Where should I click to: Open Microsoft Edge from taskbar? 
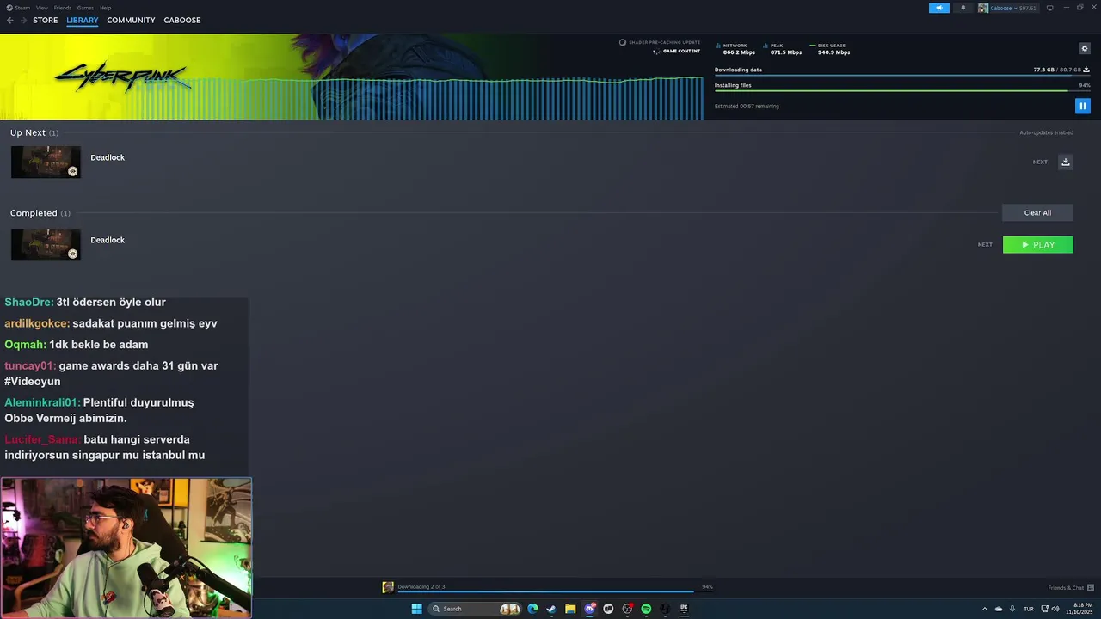532,609
